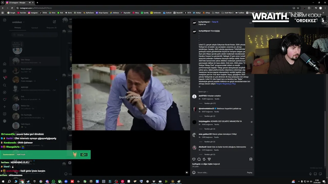Like djmehmettekinn35's comment heart

252,109
